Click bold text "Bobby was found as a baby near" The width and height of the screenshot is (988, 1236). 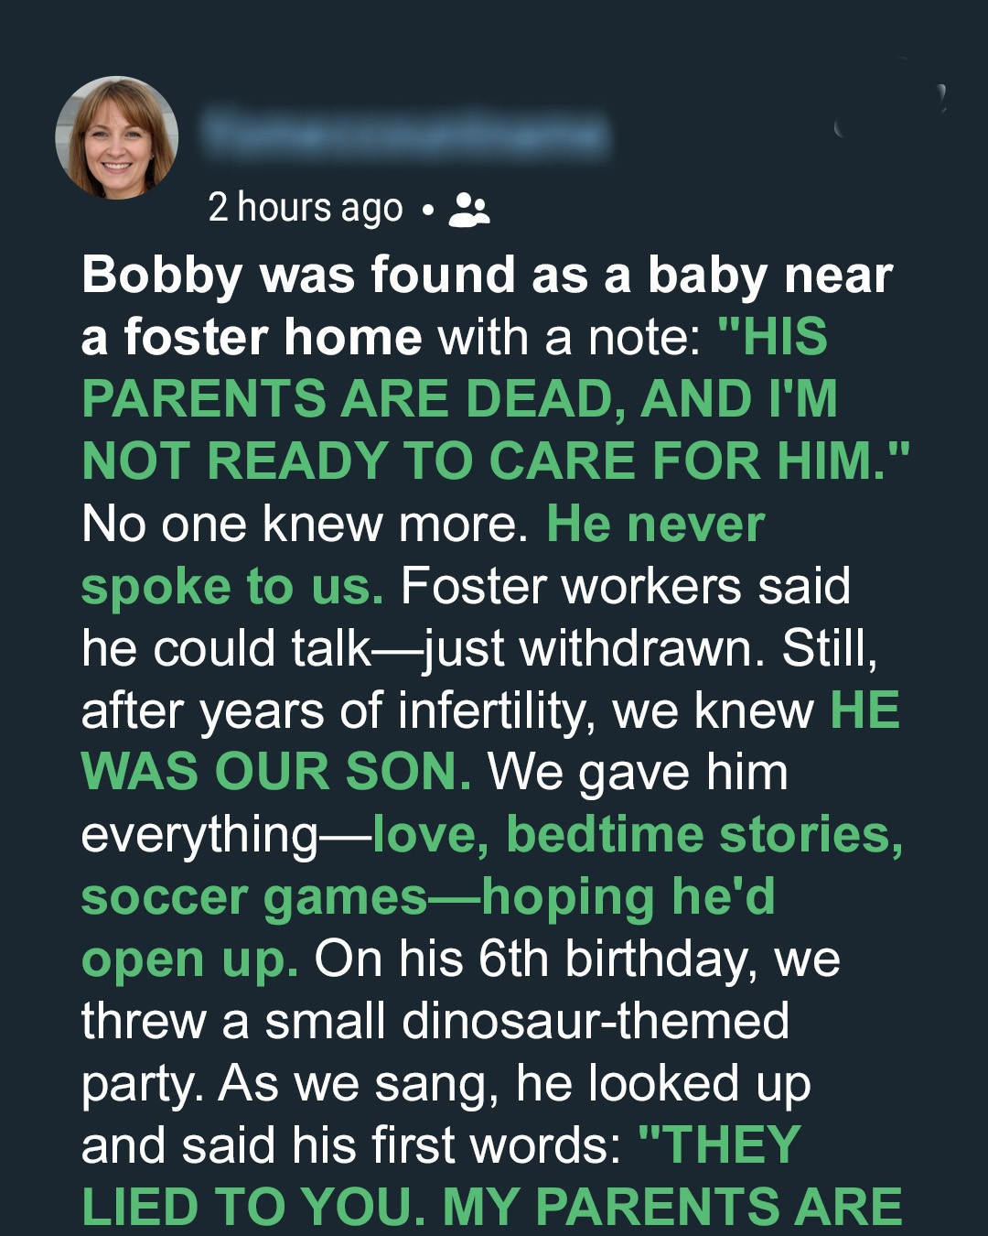click(x=487, y=276)
